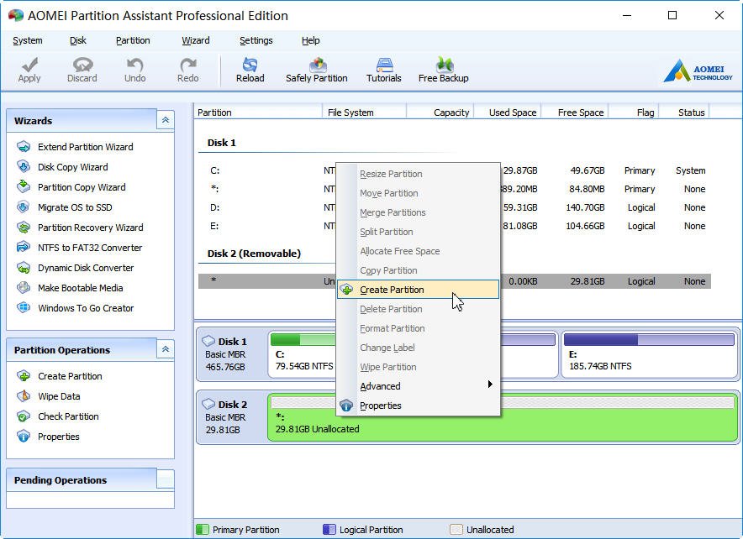Open Windows To Go Creator
This screenshot has width=743, height=539.
coord(86,308)
